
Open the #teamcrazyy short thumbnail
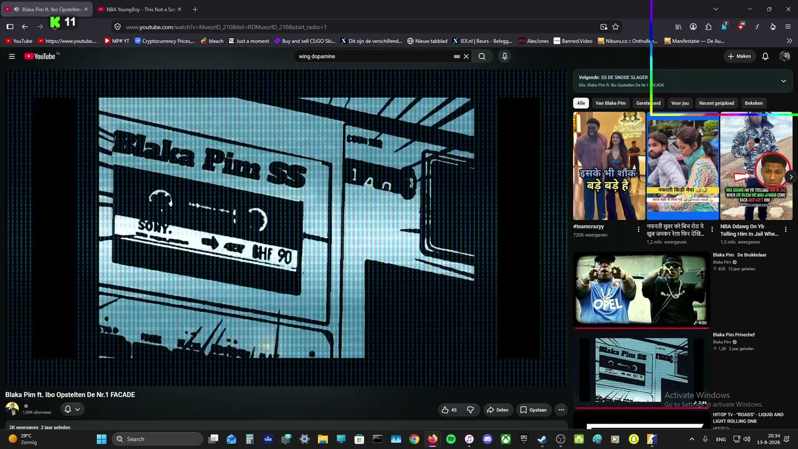[609, 166]
